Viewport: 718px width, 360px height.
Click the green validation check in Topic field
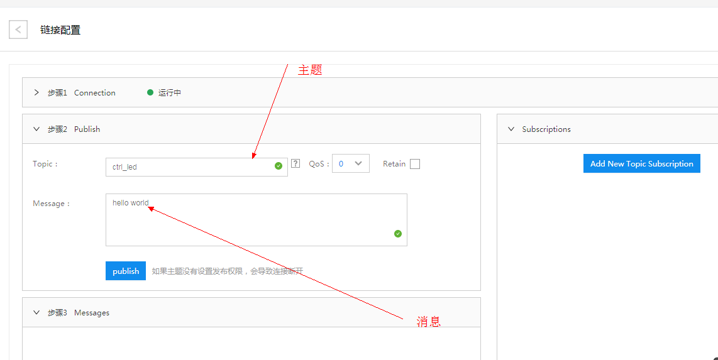[279, 166]
